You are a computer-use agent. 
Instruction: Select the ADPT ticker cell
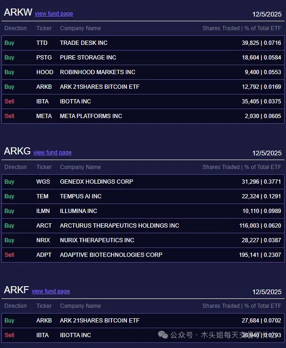click(x=44, y=255)
